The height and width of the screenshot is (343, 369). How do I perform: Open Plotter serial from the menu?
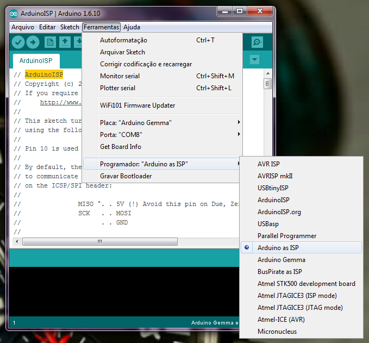pos(162,88)
